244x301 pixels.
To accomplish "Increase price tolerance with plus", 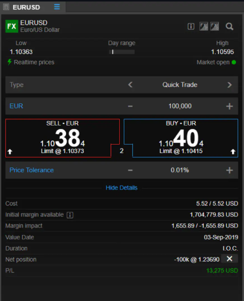I will click(229, 170).
